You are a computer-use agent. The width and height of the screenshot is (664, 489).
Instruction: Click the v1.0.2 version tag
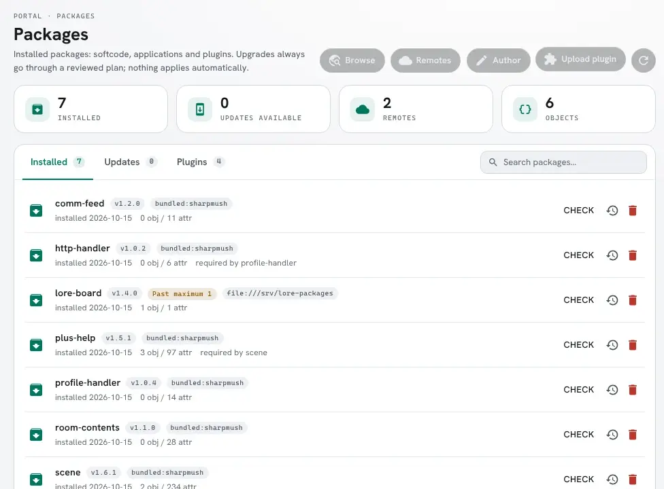(133, 249)
